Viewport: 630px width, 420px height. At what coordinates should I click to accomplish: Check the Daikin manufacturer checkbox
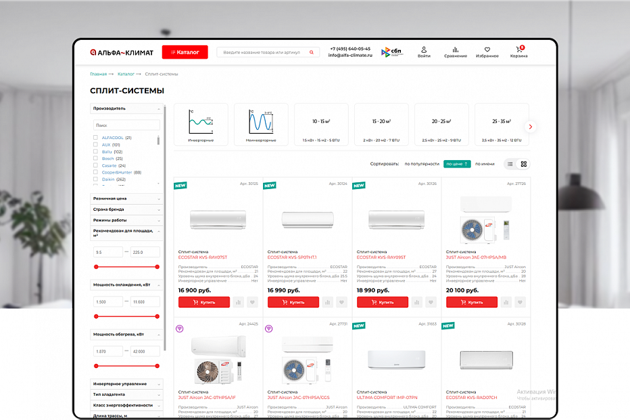[95, 179]
